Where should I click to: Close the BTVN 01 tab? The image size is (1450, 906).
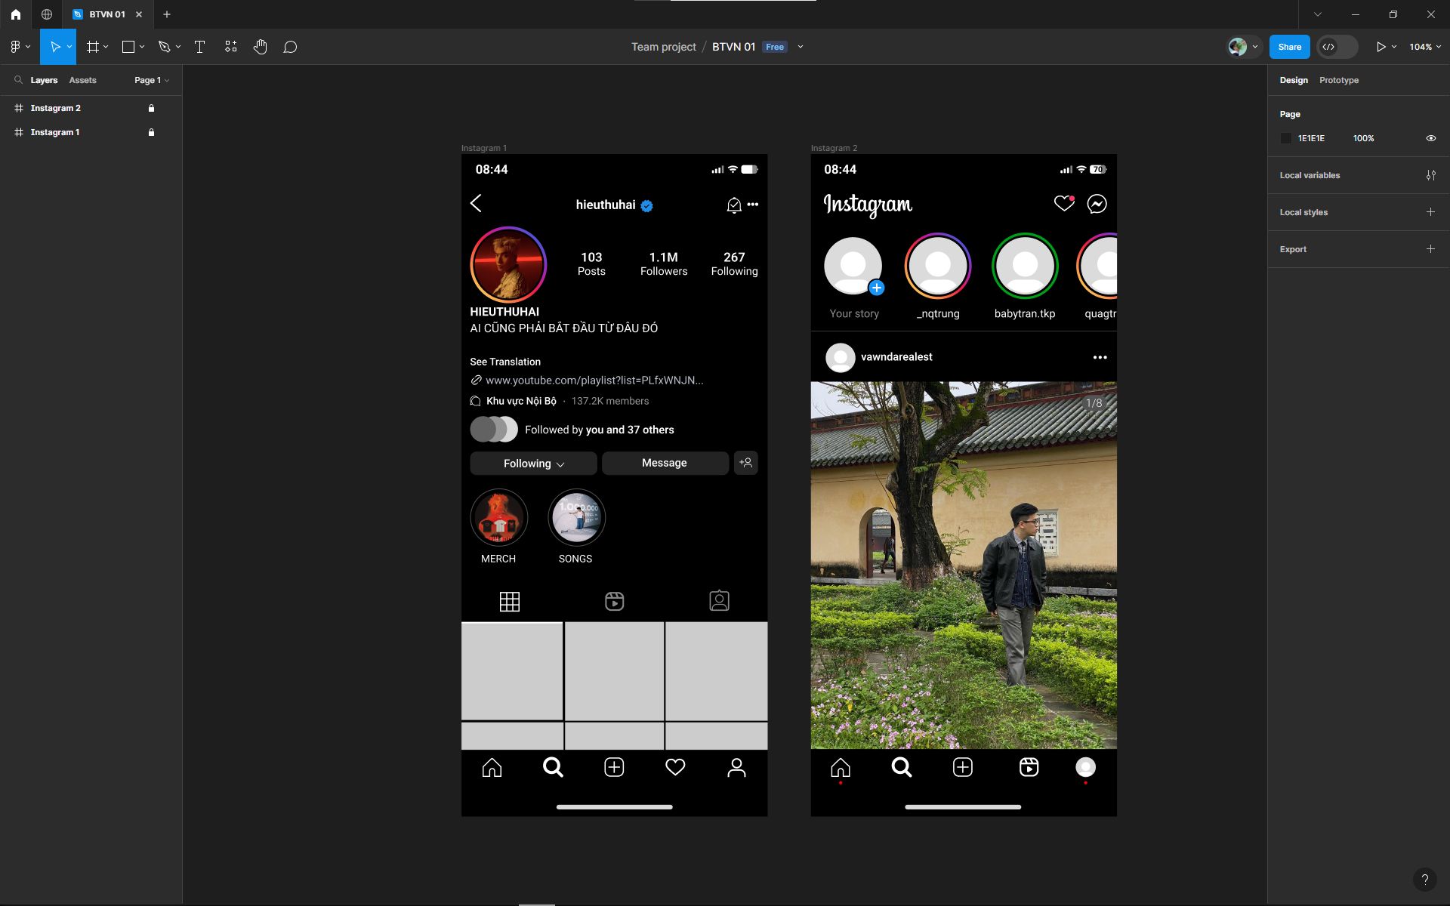pyautogui.click(x=139, y=14)
